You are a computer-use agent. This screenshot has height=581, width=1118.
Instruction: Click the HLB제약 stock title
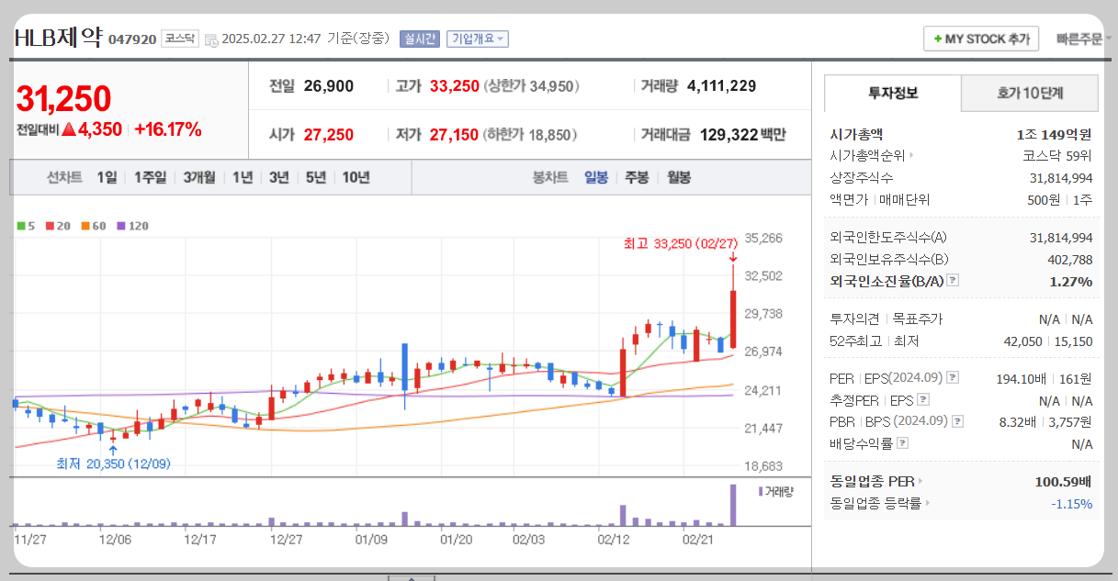[x=58, y=38]
